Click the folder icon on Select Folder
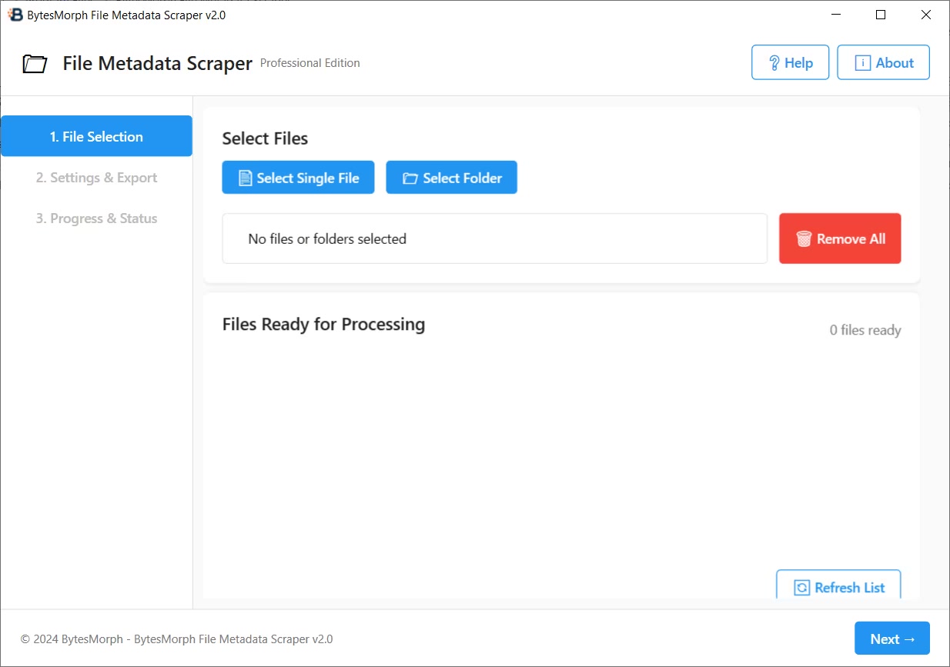 point(410,178)
